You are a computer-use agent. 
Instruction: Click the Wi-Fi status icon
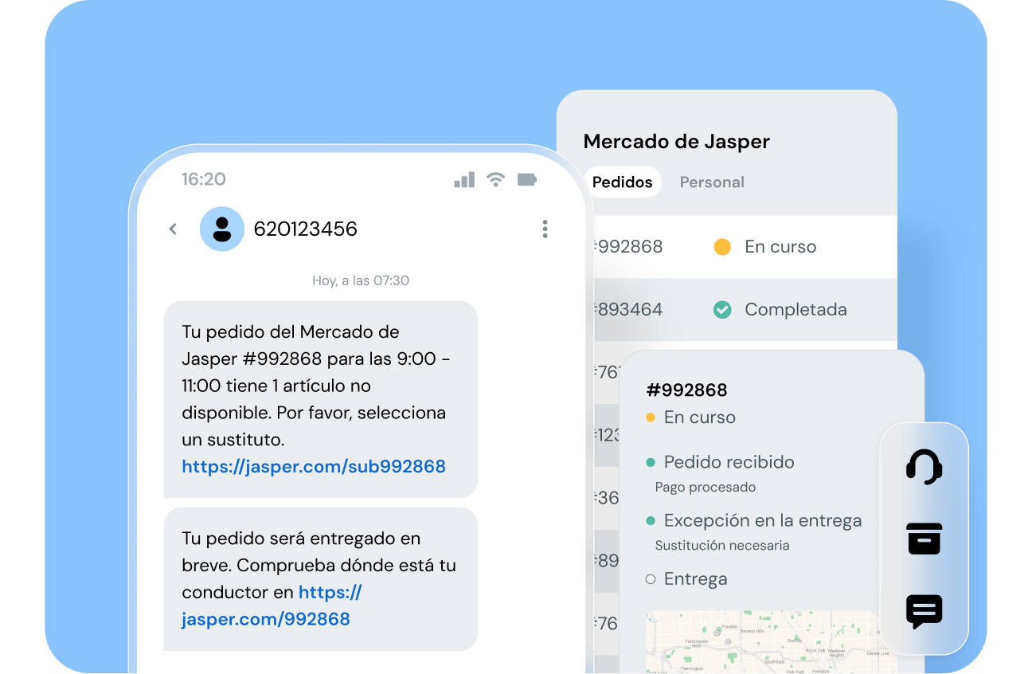(x=495, y=179)
